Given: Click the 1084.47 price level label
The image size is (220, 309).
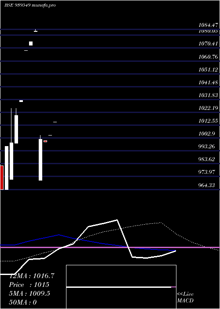Looking at the screenshot, I should point(208,25).
